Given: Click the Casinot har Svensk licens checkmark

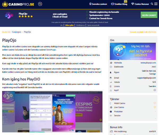Looking at the screenshot, I should pos(87,18).
